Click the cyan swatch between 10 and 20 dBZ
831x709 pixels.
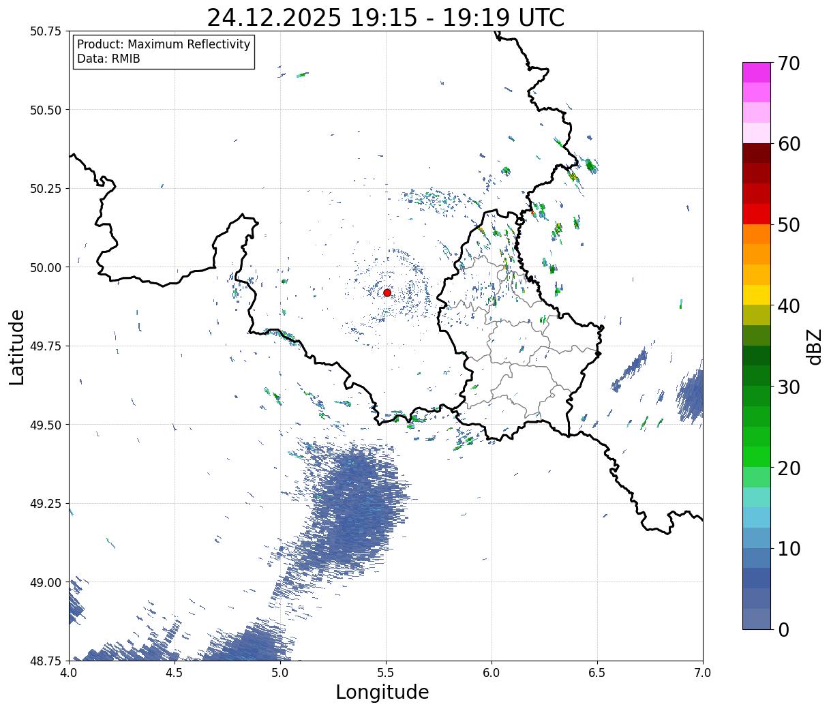(x=757, y=517)
